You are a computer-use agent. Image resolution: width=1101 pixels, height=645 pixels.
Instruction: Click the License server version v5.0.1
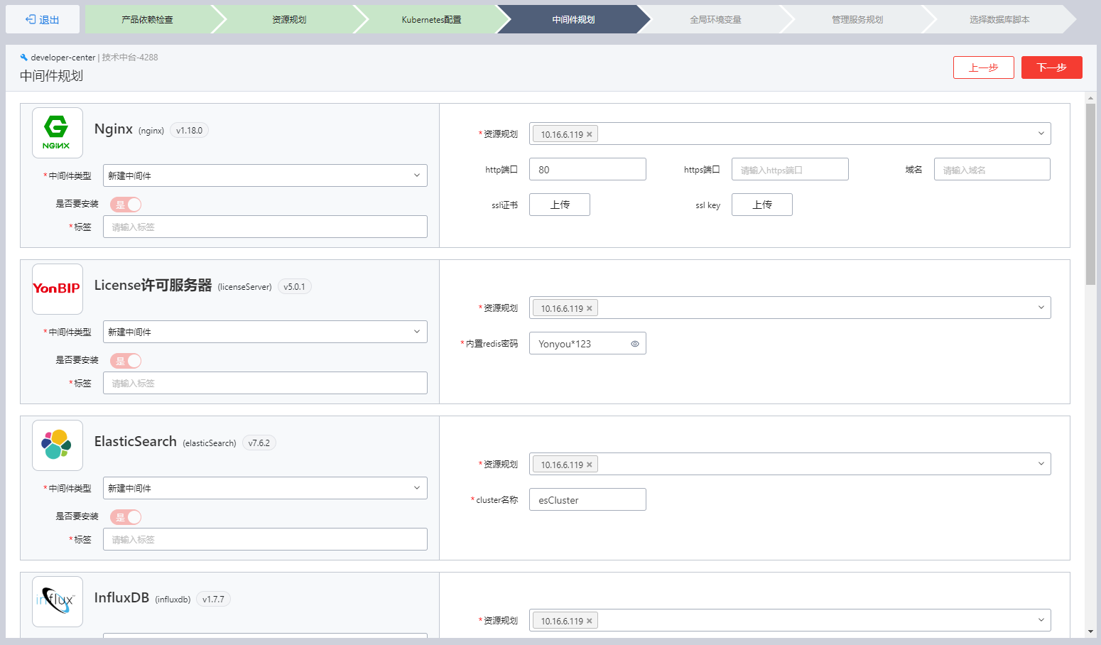coord(294,287)
